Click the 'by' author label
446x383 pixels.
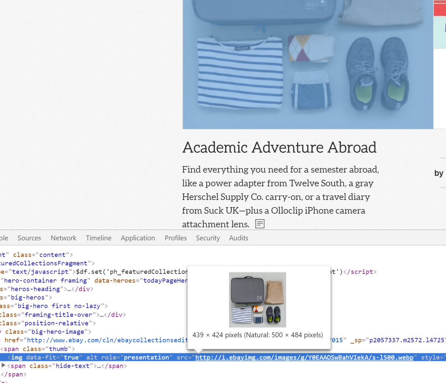(439, 173)
